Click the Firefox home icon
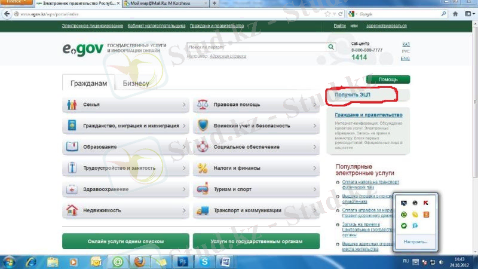This screenshot has height=269, width=478. [x=455, y=14]
